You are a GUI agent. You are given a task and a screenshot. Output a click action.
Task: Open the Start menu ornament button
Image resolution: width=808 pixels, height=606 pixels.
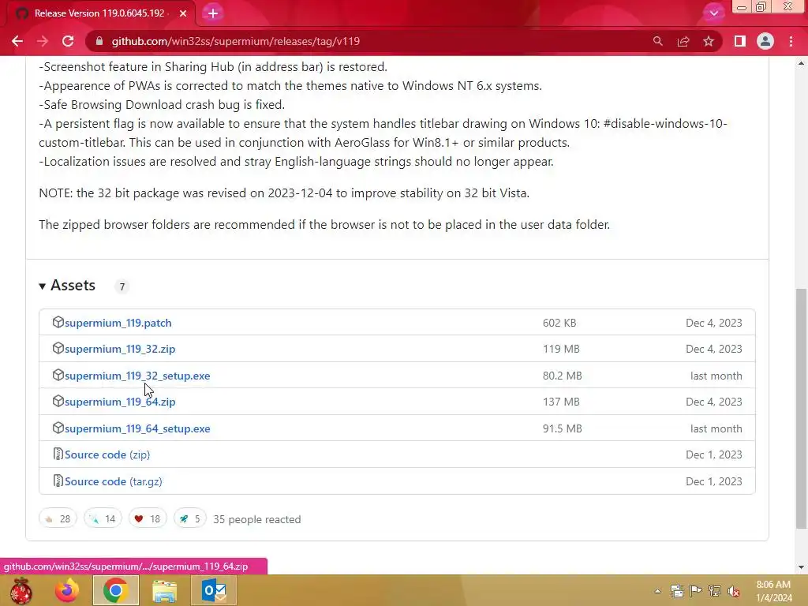[21, 590]
